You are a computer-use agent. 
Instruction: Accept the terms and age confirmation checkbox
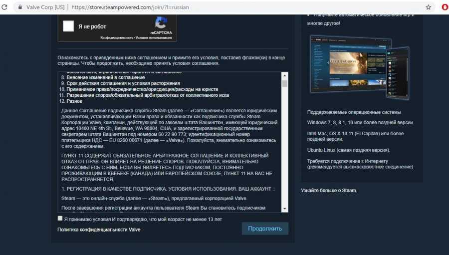[x=60, y=219]
